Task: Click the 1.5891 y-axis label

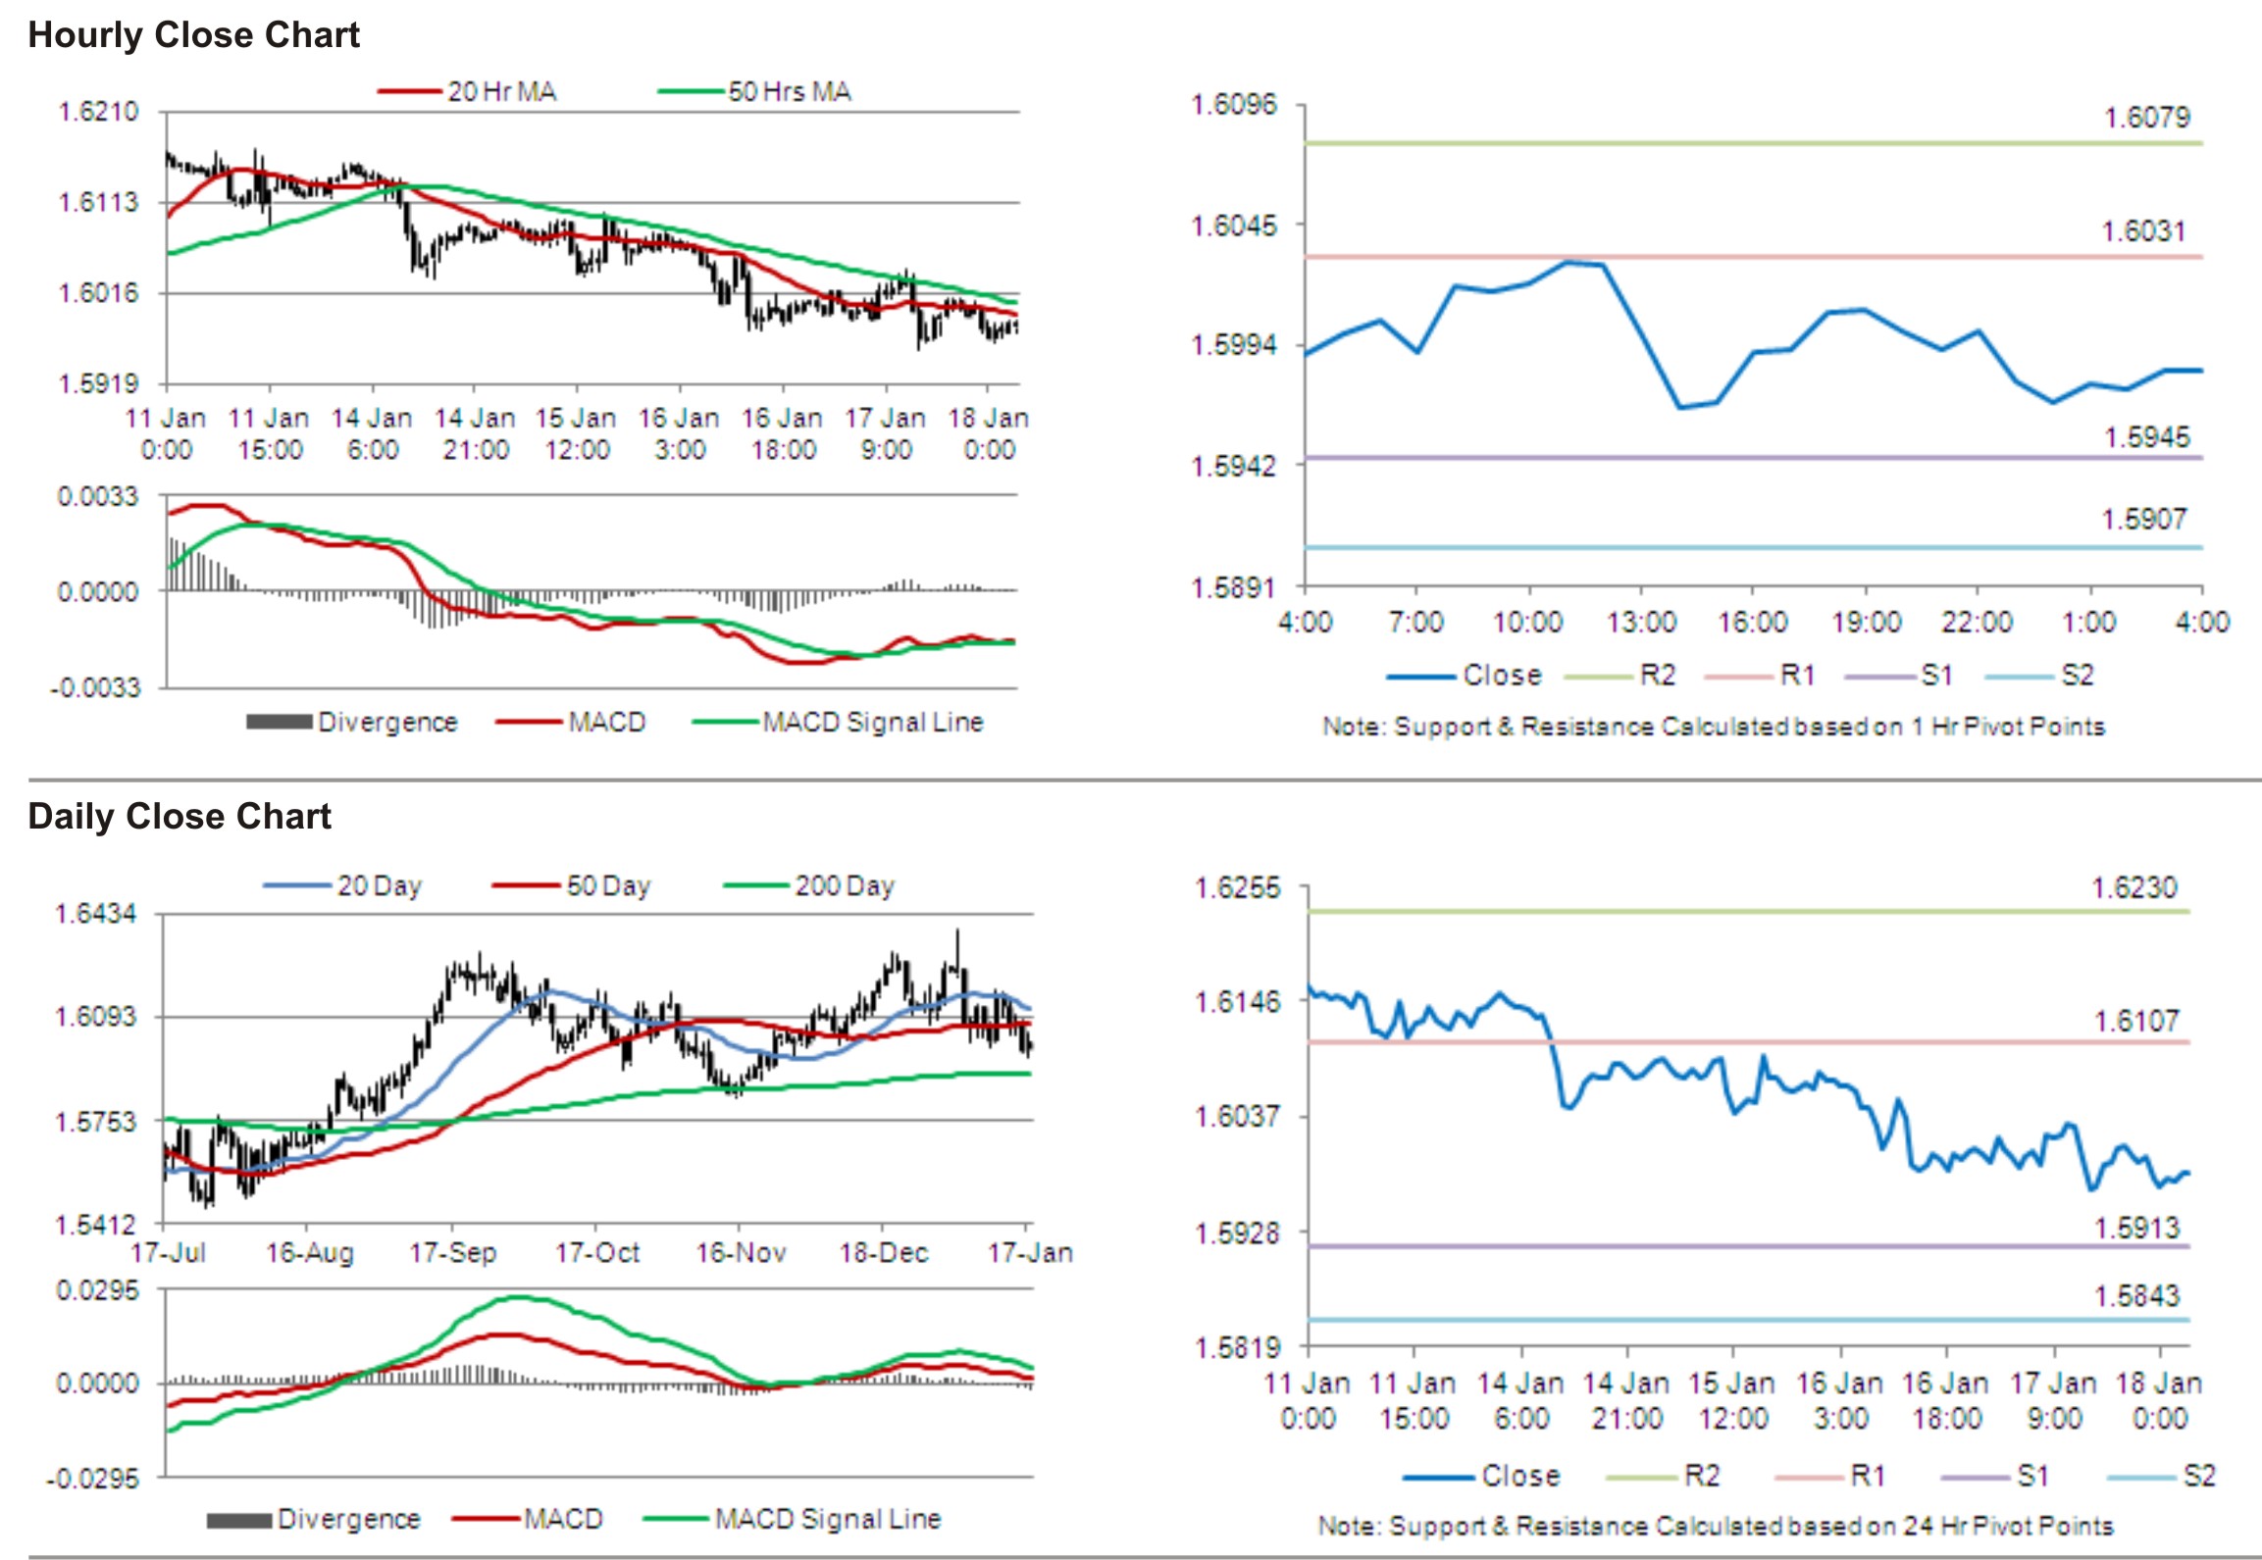Action: pos(1233,587)
